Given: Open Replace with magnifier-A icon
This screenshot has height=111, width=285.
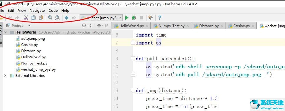Looking at the screenshot, I should [x=57, y=18].
